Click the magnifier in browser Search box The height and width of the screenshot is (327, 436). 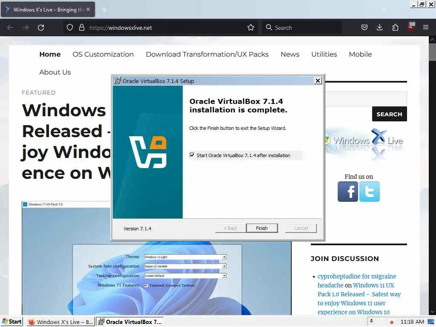point(269,27)
